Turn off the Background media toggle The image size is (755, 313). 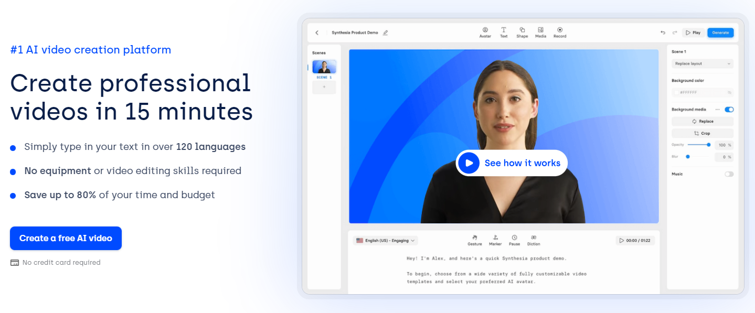[729, 110]
